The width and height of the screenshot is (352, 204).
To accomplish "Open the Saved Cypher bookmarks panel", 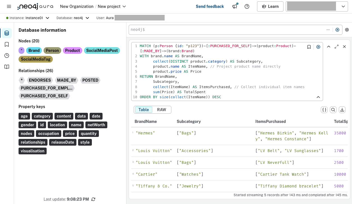I will [x=6, y=44].
